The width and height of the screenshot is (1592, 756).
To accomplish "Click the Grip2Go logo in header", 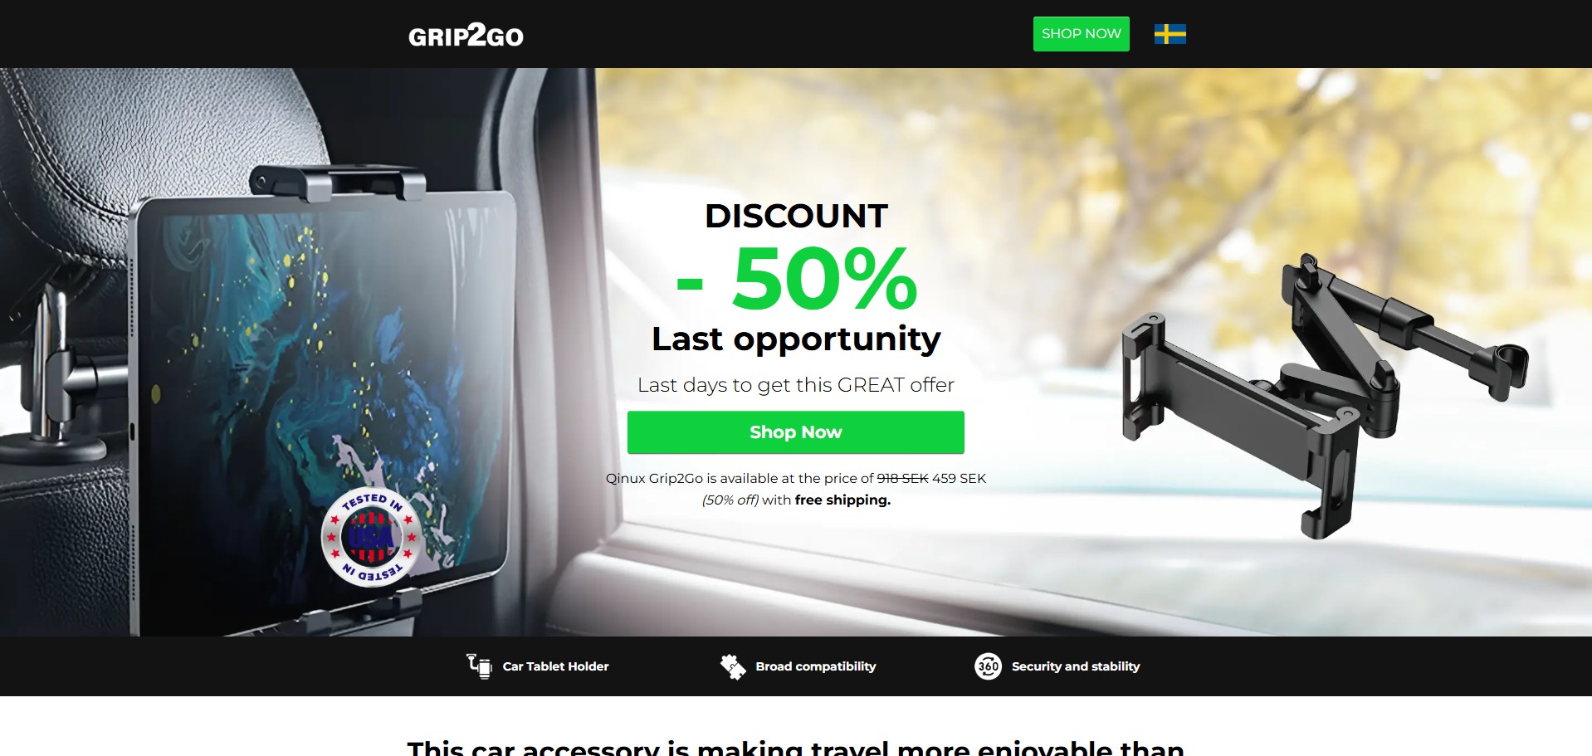I will [x=466, y=35].
